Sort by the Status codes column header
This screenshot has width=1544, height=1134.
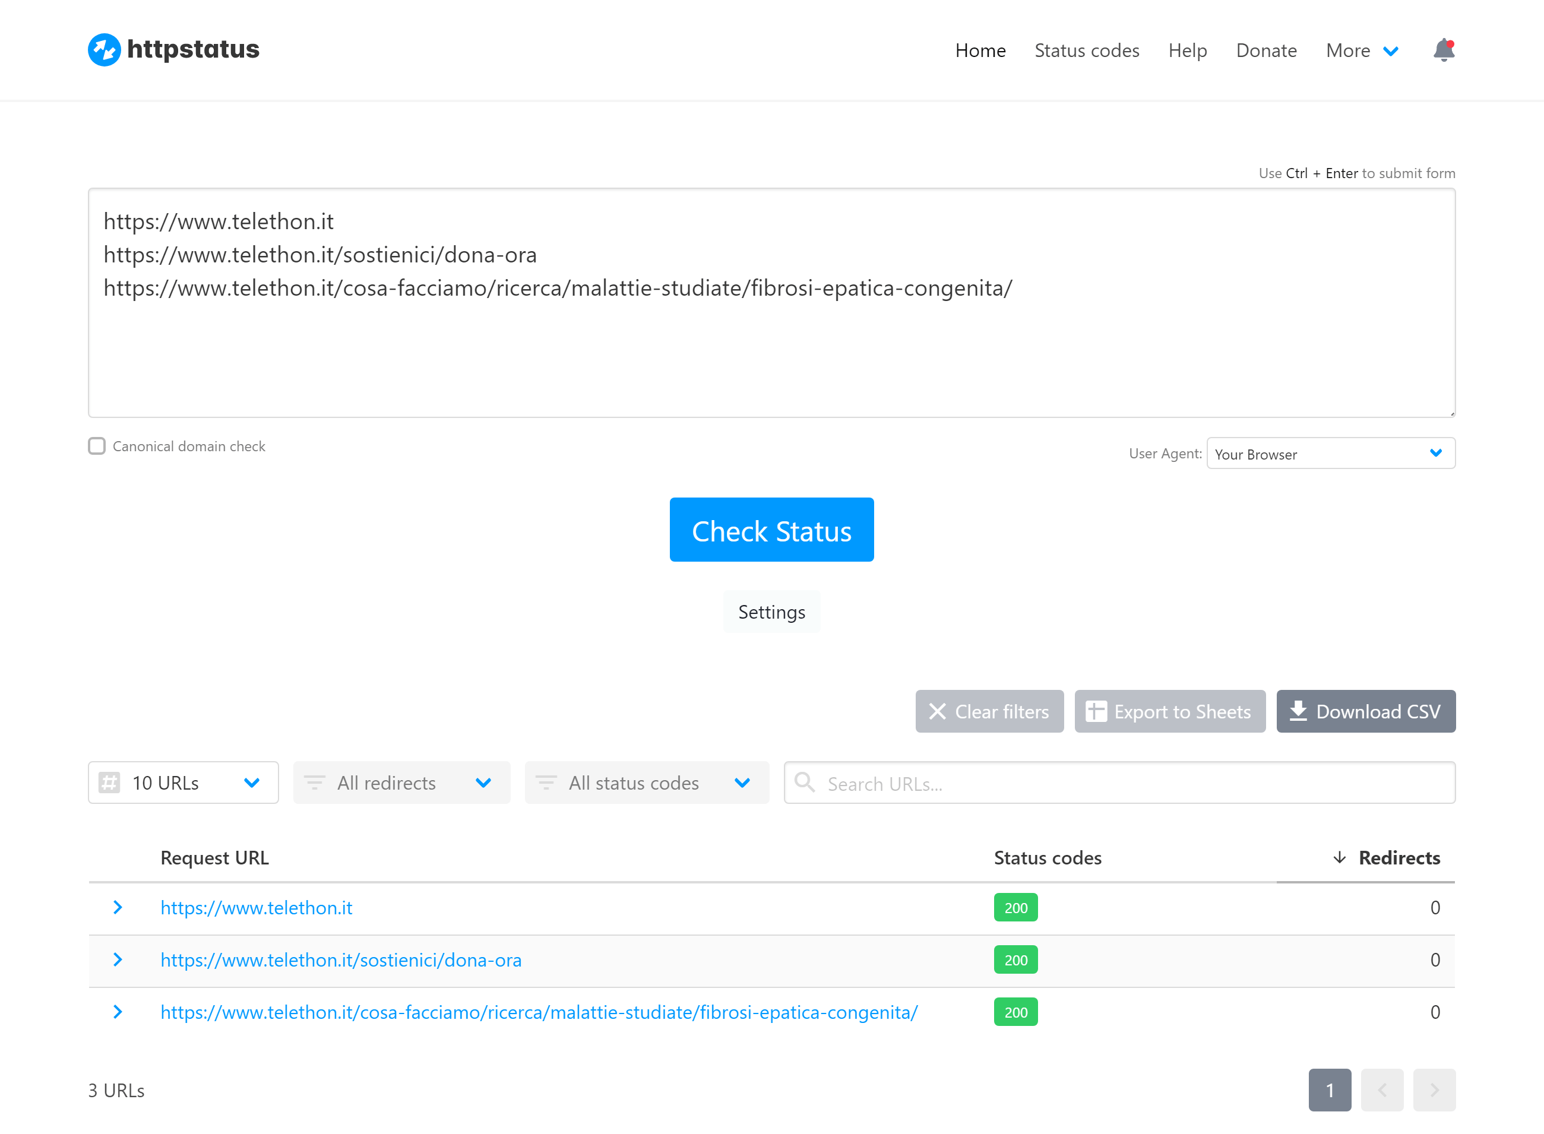[1048, 857]
